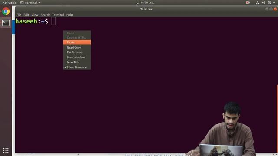Click the volume speaker icon
The image size is (278, 156).
[264, 3]
